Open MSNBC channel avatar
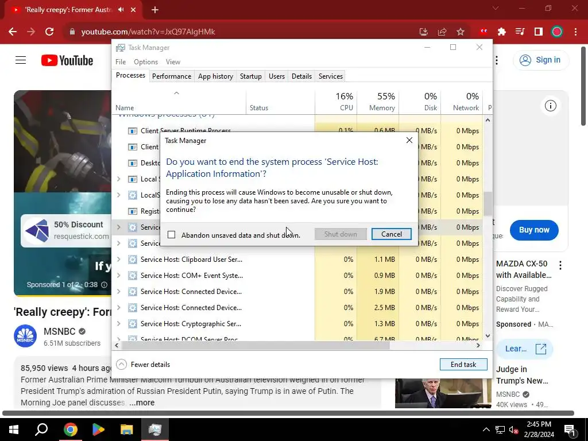 25,336
